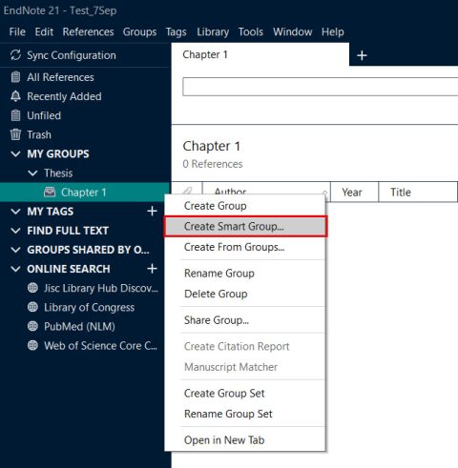
Task: Click the Unfiled clipboard icon
Action: click(15, 115)
